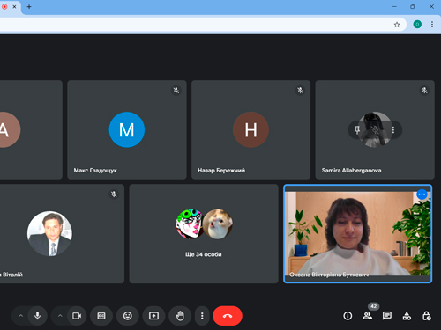This screenshot has width=441, height=330.
Task: Click blue options button on Оксана's video
Action: 422,194
